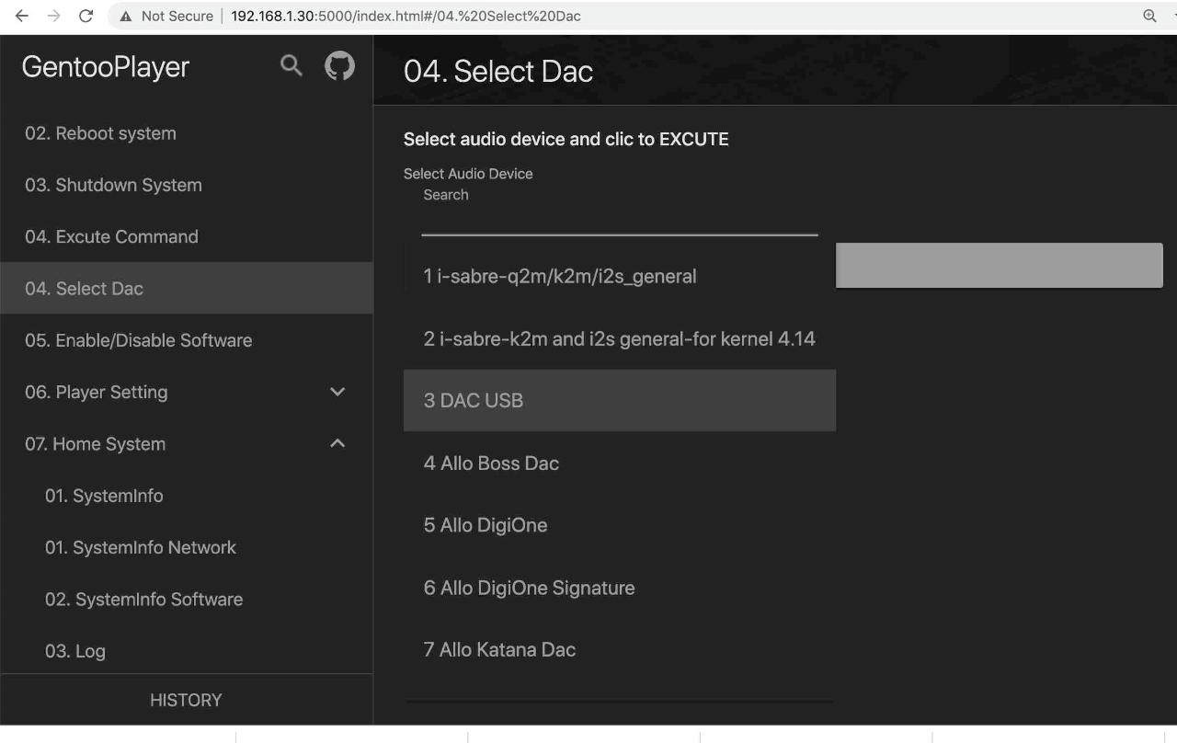1177x743 pixels.
Task: Expand the 06. Player Setting chevron
Action: [x=337, y=392]
